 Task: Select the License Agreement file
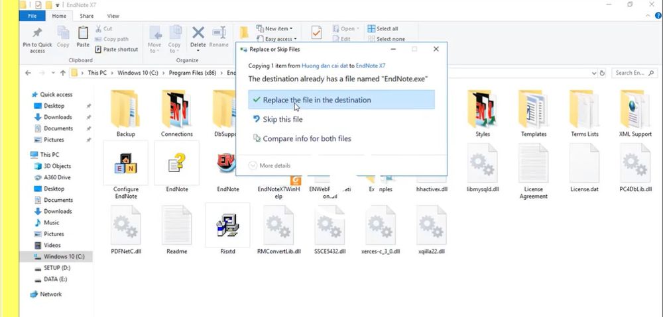[534, 171]
